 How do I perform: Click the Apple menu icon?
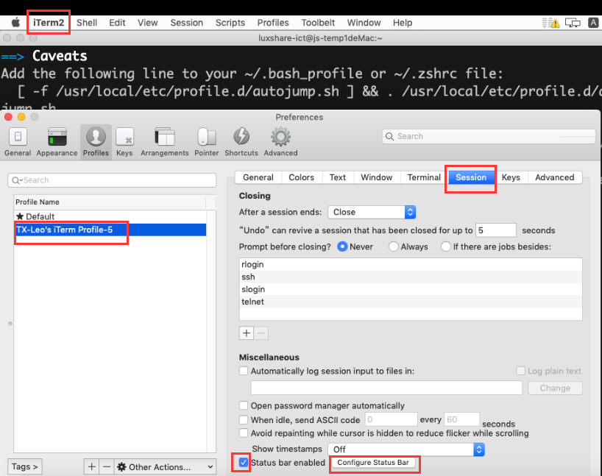(15, 23)
